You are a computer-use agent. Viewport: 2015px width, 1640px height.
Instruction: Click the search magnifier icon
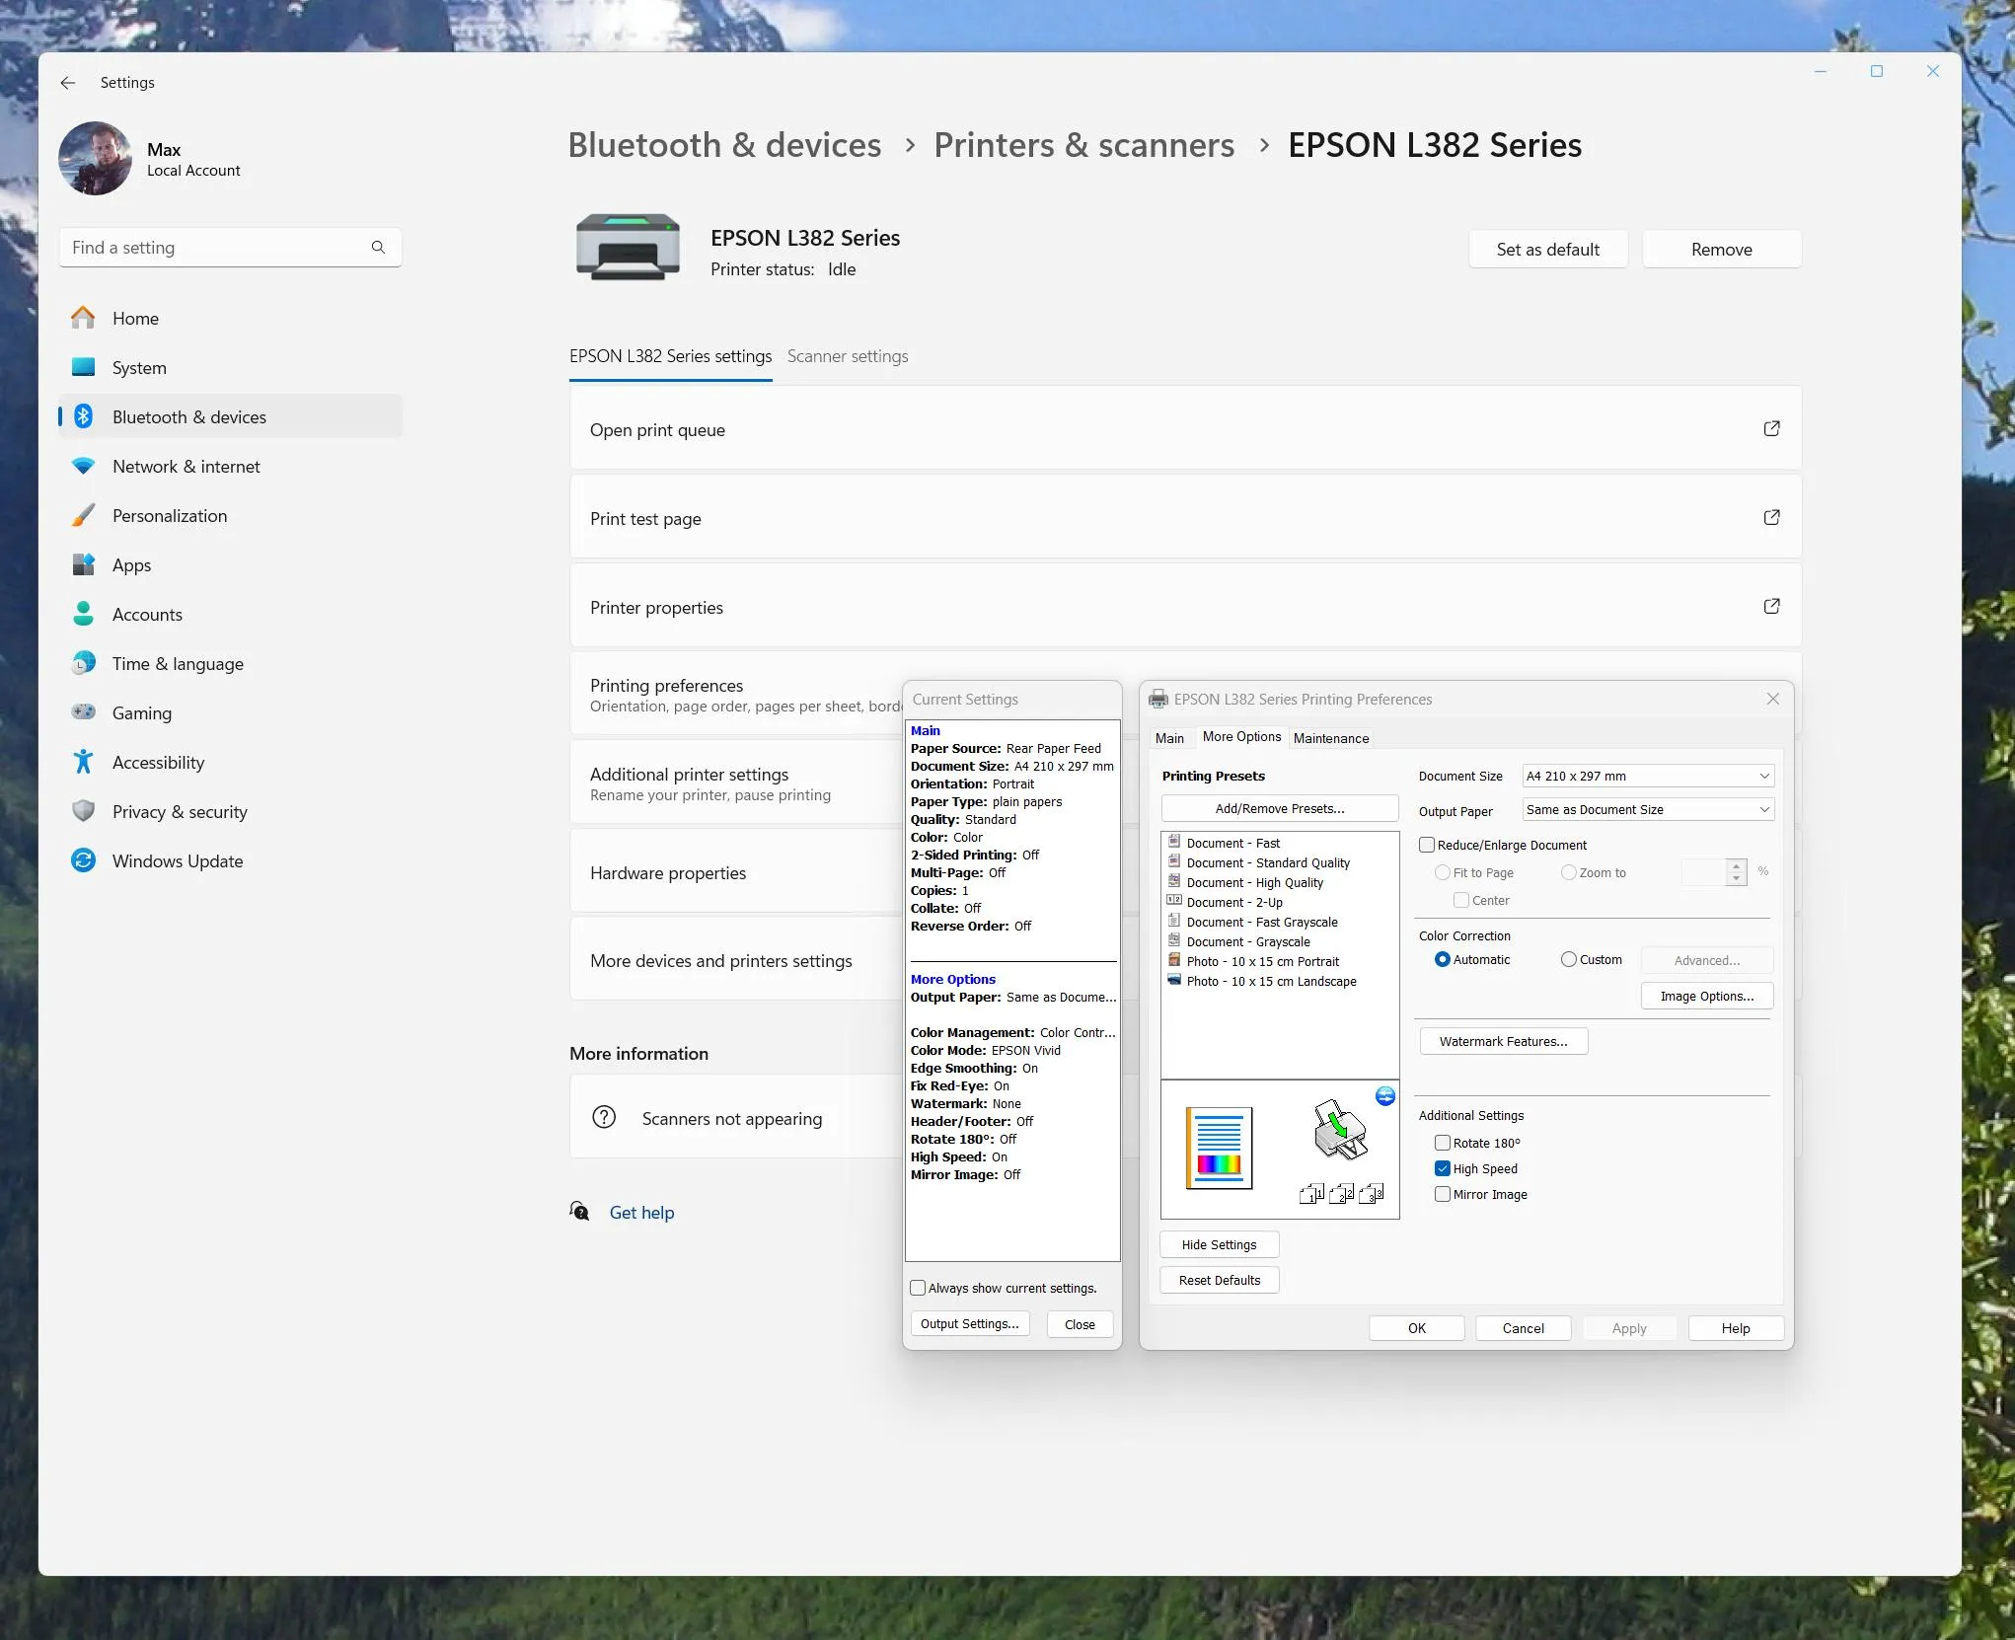pyautogui.click(x=378, y=247)
